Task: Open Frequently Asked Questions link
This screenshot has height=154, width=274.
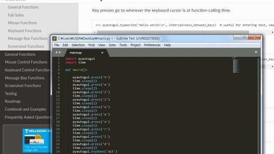Action: pos(27,117)
